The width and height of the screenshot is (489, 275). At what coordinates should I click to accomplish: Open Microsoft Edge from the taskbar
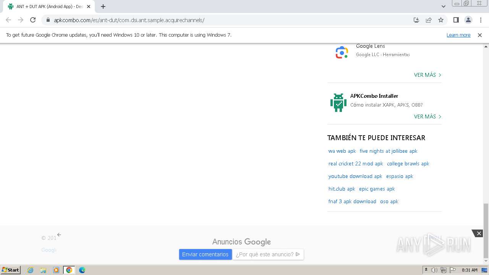(82, 270)
